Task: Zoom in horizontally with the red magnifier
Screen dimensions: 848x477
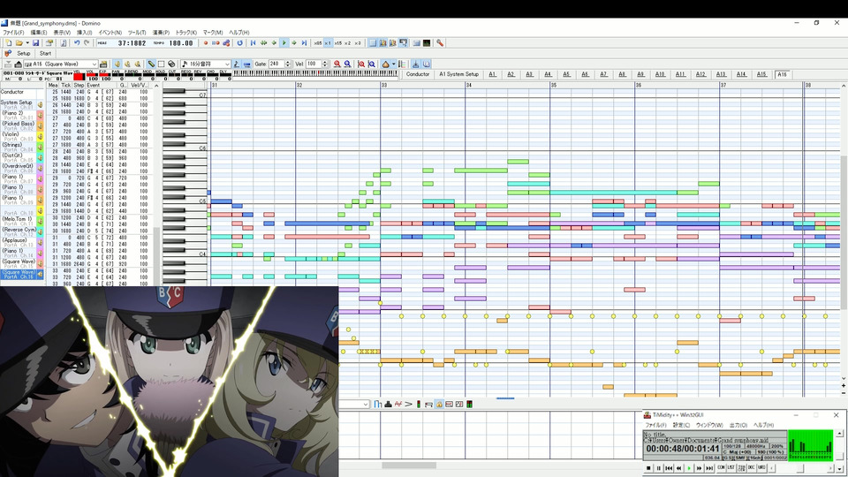Action: tap(337, 64)
